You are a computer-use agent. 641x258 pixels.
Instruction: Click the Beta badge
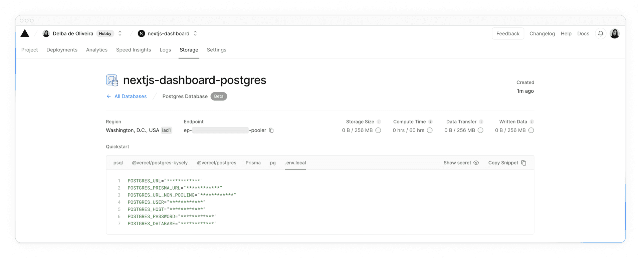(219, 96)
